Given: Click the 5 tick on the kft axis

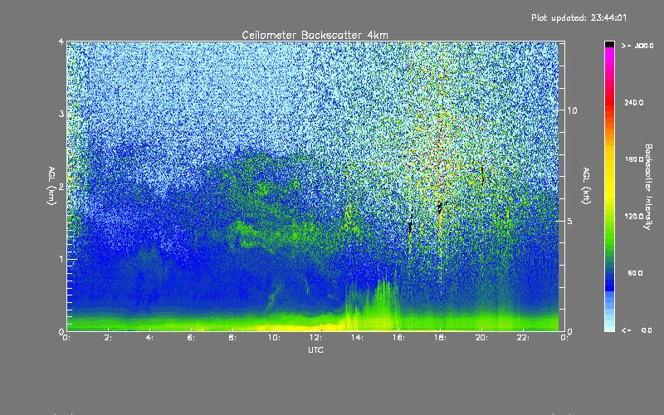Looking at the screenshot, I should (x=570, y=221).
